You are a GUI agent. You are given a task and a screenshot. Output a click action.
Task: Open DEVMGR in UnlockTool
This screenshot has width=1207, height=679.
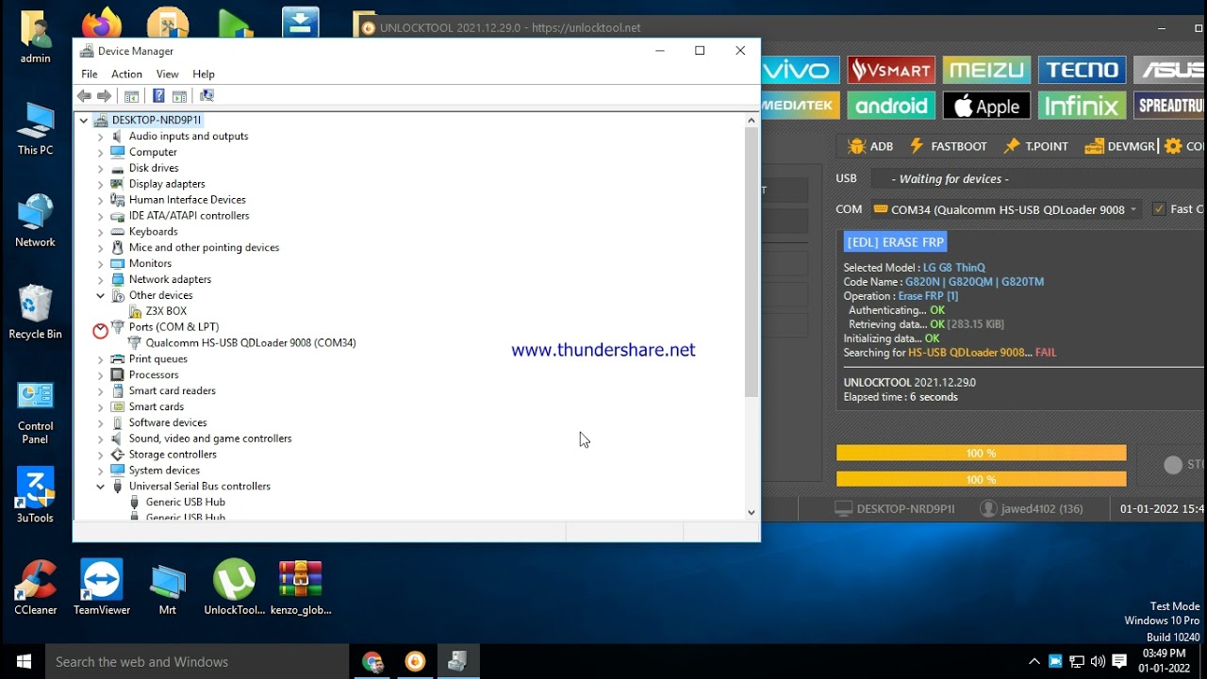coord(1120,146)
